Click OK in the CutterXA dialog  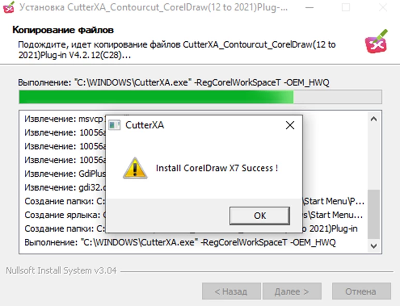click(259, 216)
